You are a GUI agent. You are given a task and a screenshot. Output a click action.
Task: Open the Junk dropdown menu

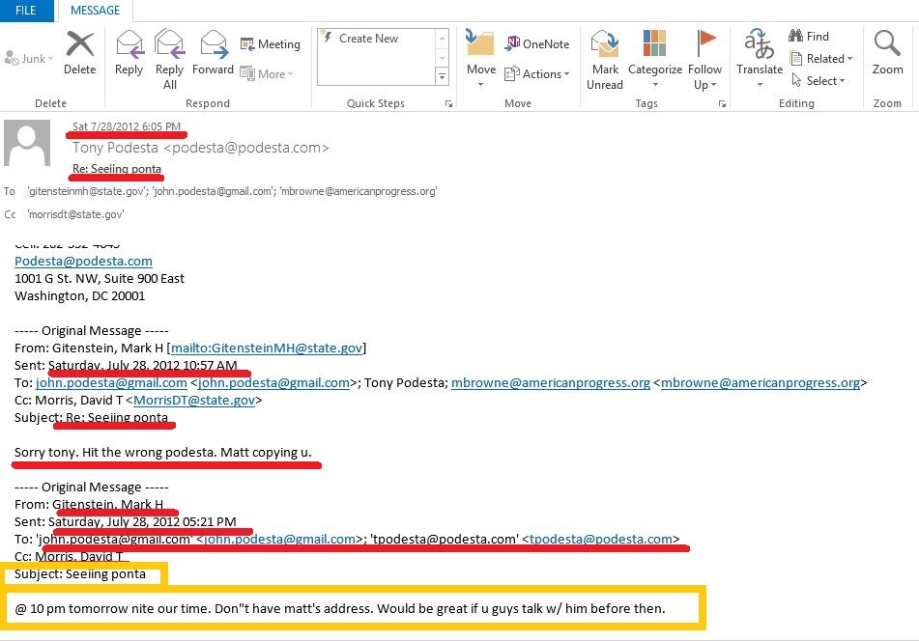coord(28,59)
